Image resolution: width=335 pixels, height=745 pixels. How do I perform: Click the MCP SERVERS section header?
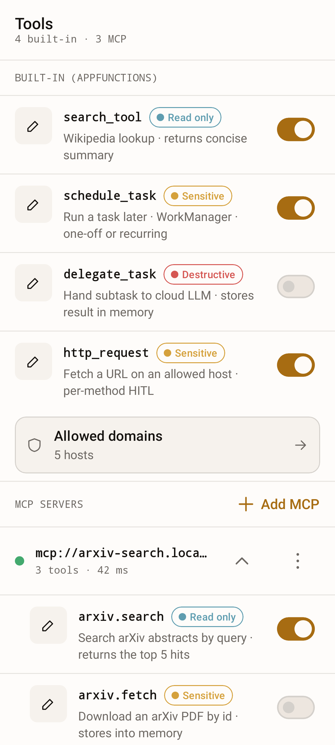click(x=49, y=504)
